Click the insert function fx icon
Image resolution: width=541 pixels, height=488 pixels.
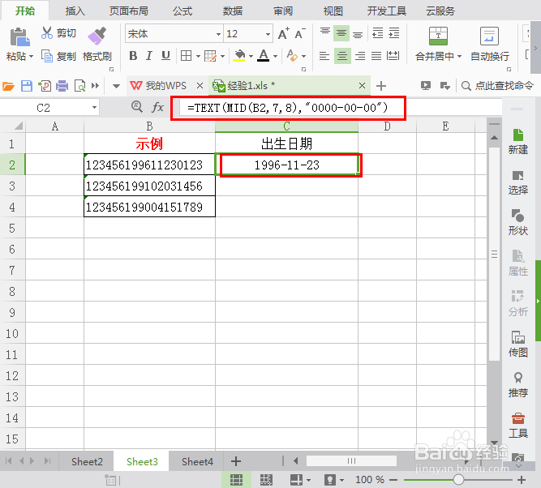pyautogui.click(x=157, y=107)
